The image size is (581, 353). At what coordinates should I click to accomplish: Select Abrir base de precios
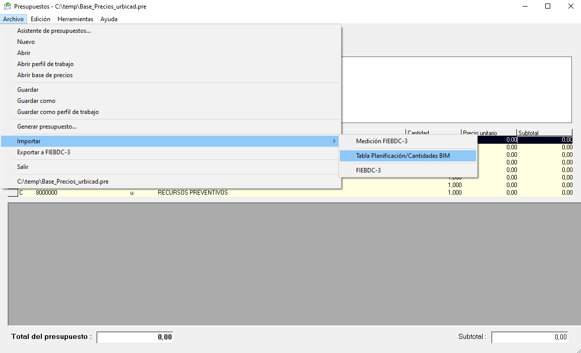[45, 75]
